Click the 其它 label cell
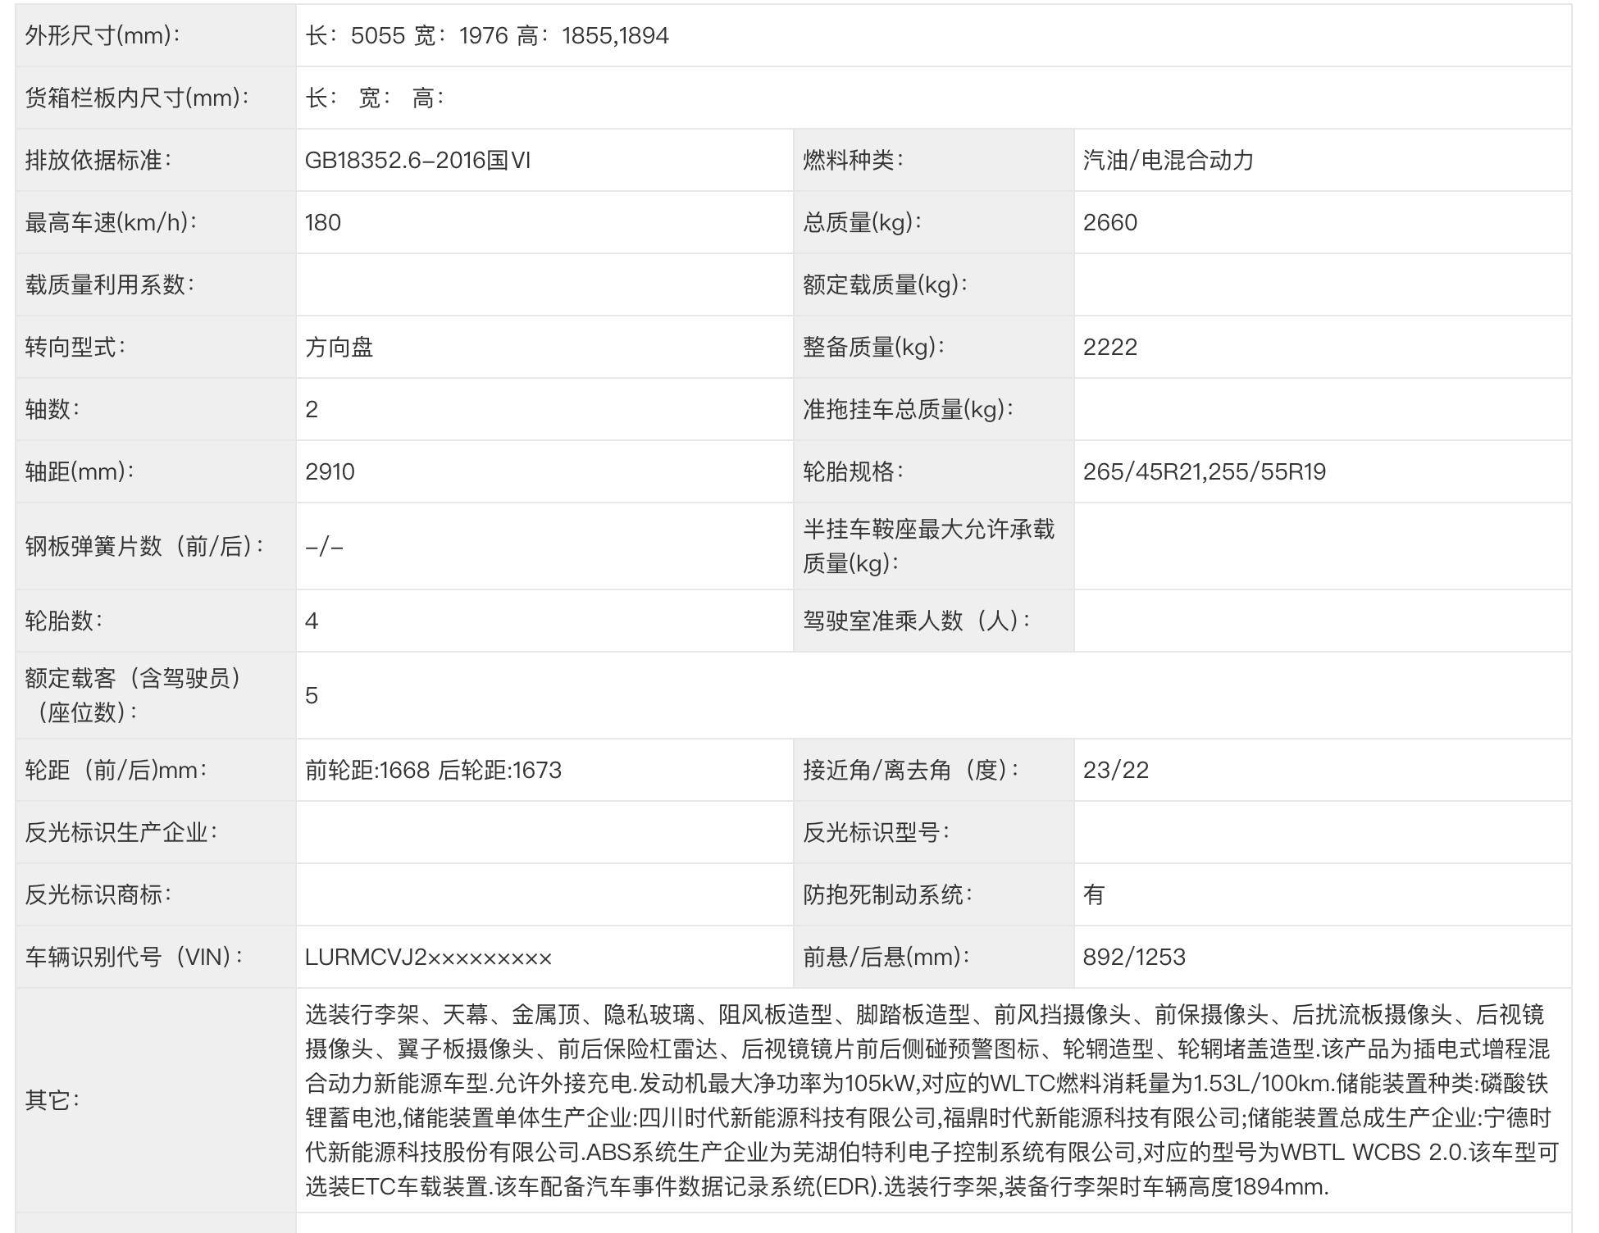The width and height of the screenshot is (1599, 1233). pos(52,1100)
